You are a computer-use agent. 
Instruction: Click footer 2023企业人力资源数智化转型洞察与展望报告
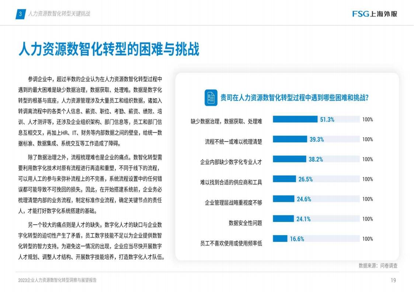point(57,280)
